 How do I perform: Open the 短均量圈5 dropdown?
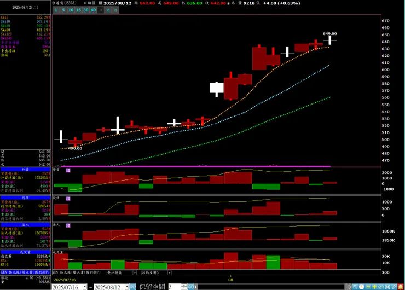(x=170, y=272)
